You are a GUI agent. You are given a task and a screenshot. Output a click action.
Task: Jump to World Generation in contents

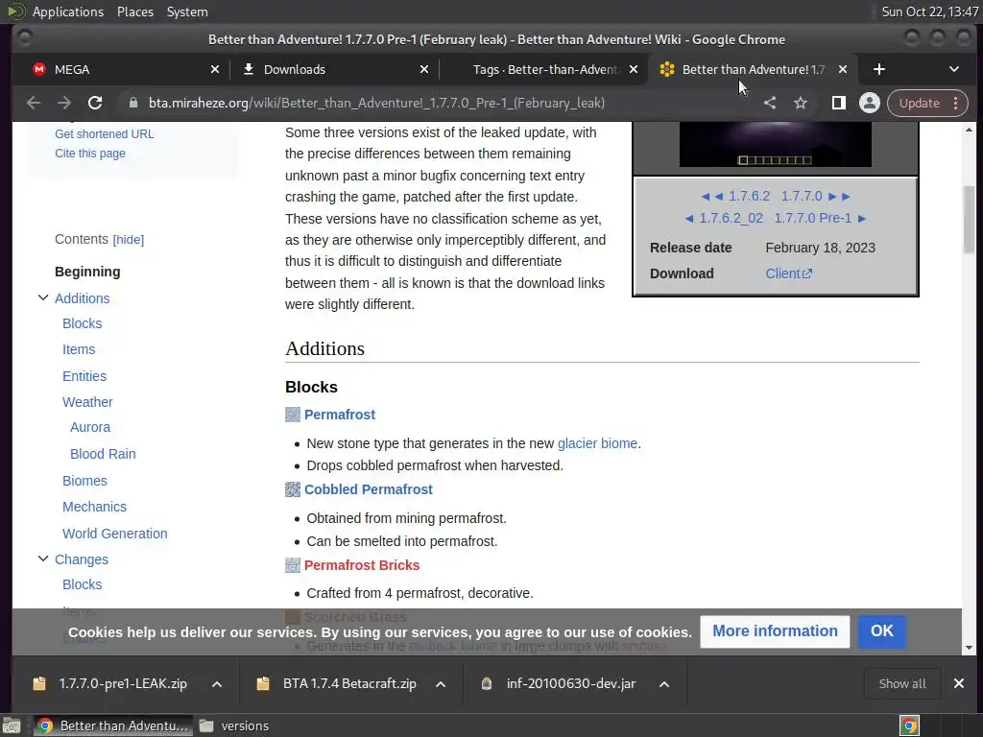[x=115, y=534]
